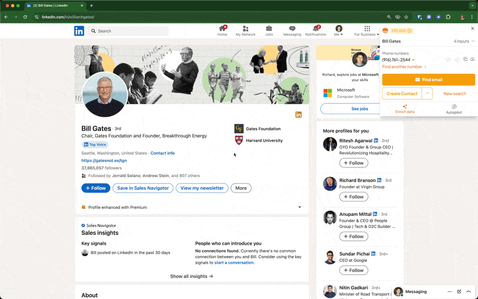Follow Ritesh Agarwal
The image size is (478, 299).
coord(354,163)
